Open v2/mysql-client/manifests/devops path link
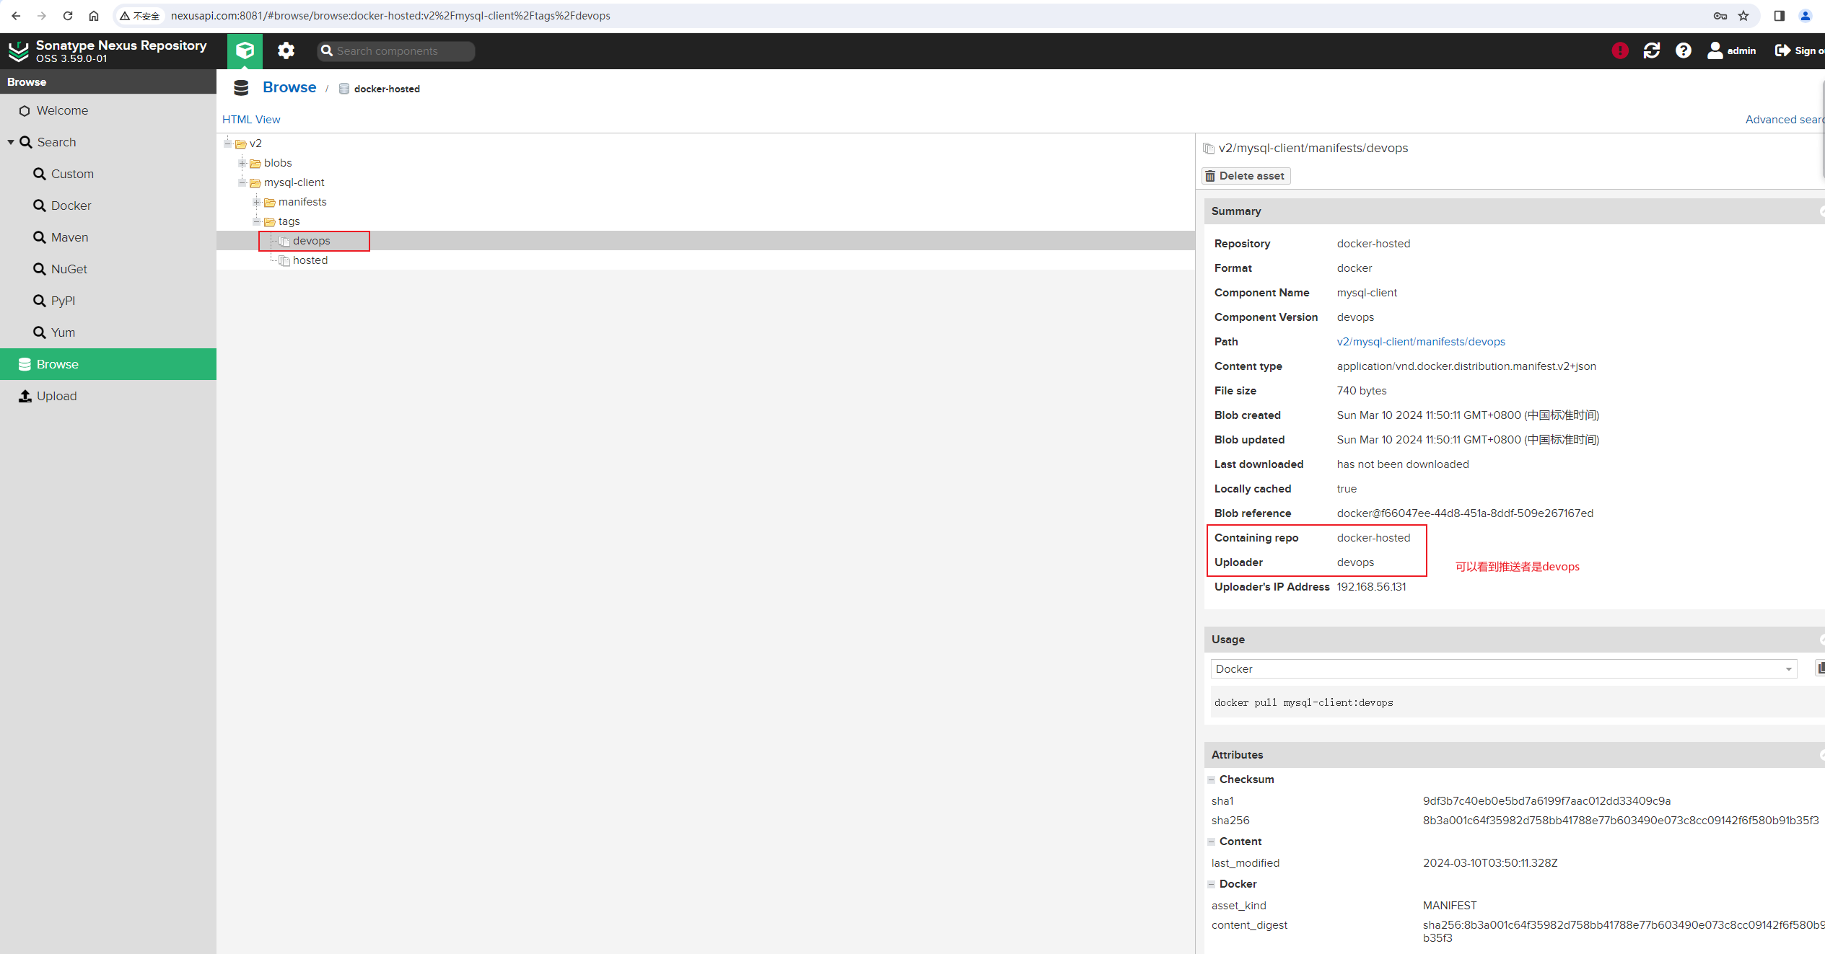Screen dimensions: 1825x954 1421,342
